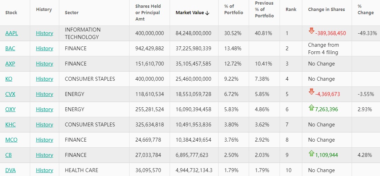This screenshot has height=176, width=380.
Task: View History for the AXP row
Action: tap(44, 64)
